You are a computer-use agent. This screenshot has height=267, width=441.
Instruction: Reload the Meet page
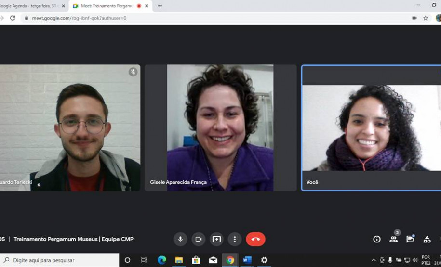tap(13, 18)
